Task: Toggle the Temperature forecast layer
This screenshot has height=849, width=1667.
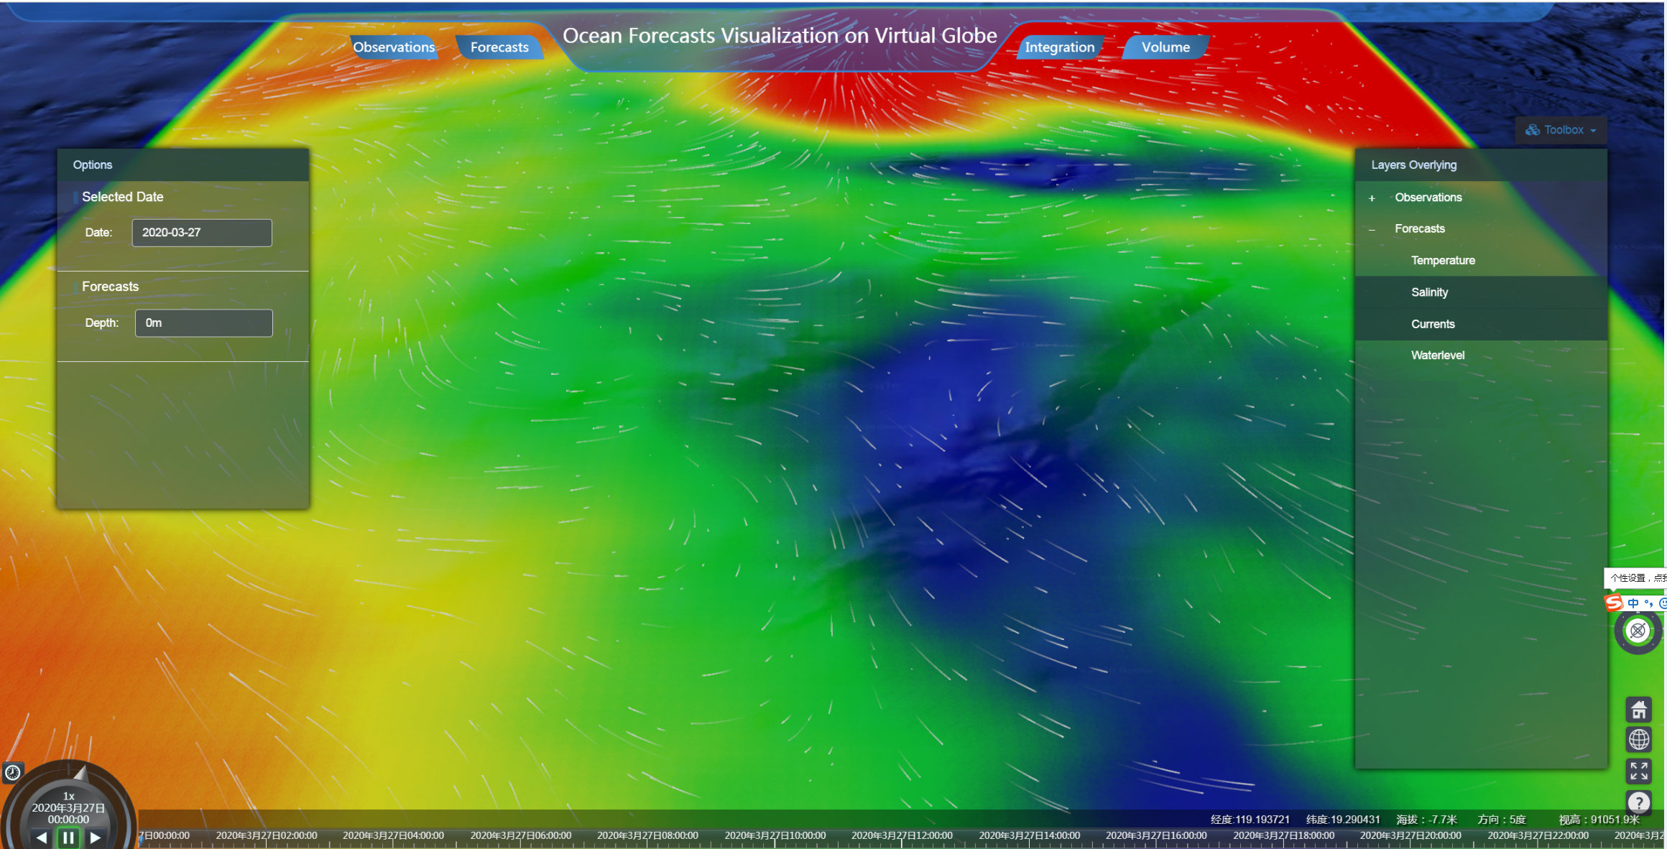Action: 1442,261
